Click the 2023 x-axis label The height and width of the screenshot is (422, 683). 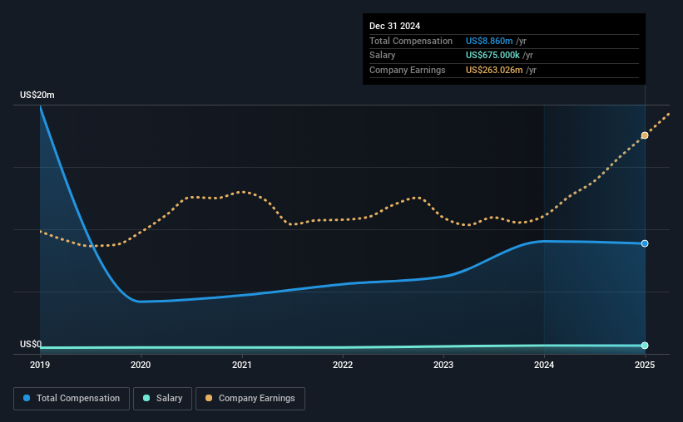click(x=443, y=365)
